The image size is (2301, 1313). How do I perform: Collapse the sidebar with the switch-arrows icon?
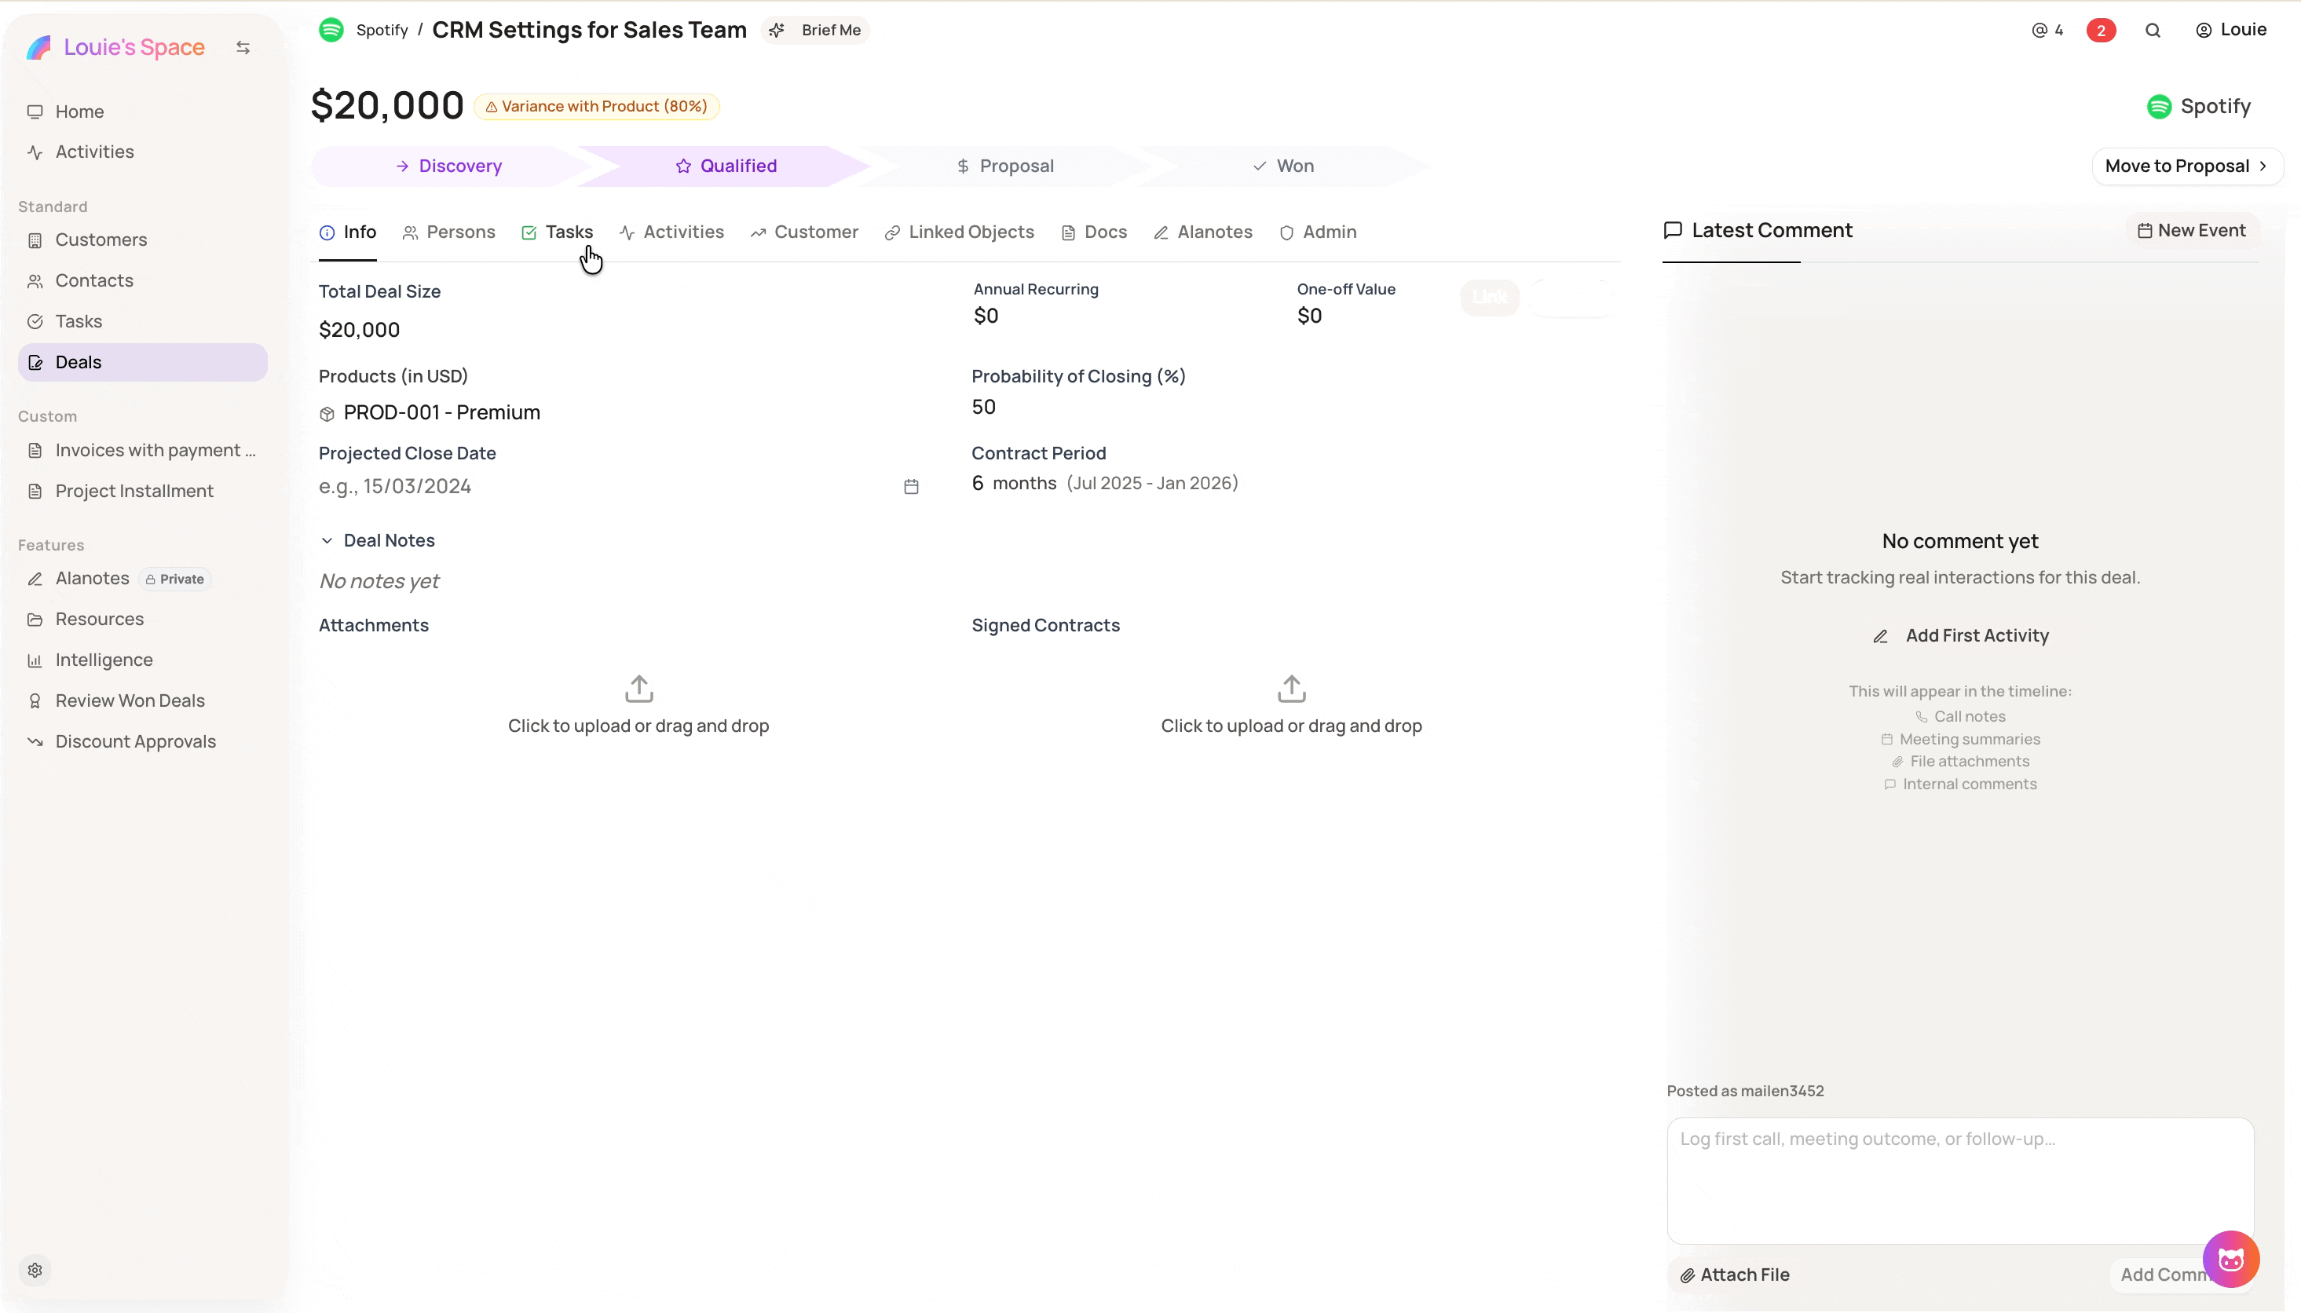tap(243, 47)
